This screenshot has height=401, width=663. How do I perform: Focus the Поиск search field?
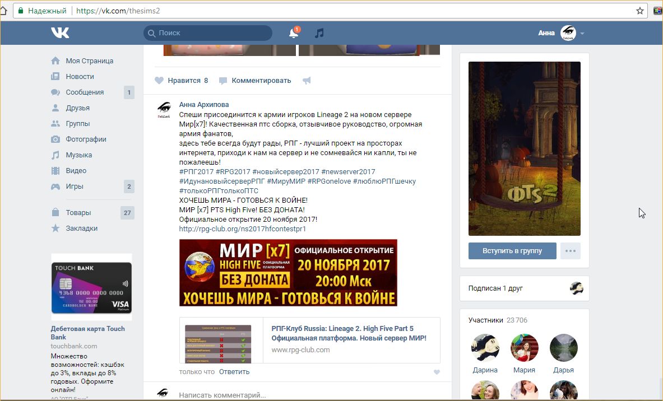coord(207,33)
